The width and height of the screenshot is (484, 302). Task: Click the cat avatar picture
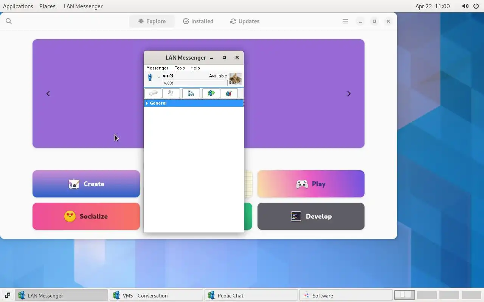pos(235,79)
